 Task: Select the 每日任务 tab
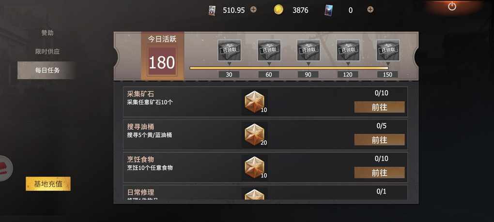tap(46, 70)
